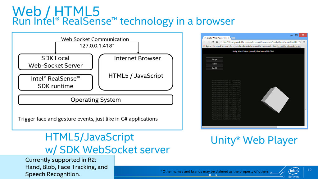Click the Internet Browser box
Viewport: 318px width, 179px height.
[x=136, y=72]
